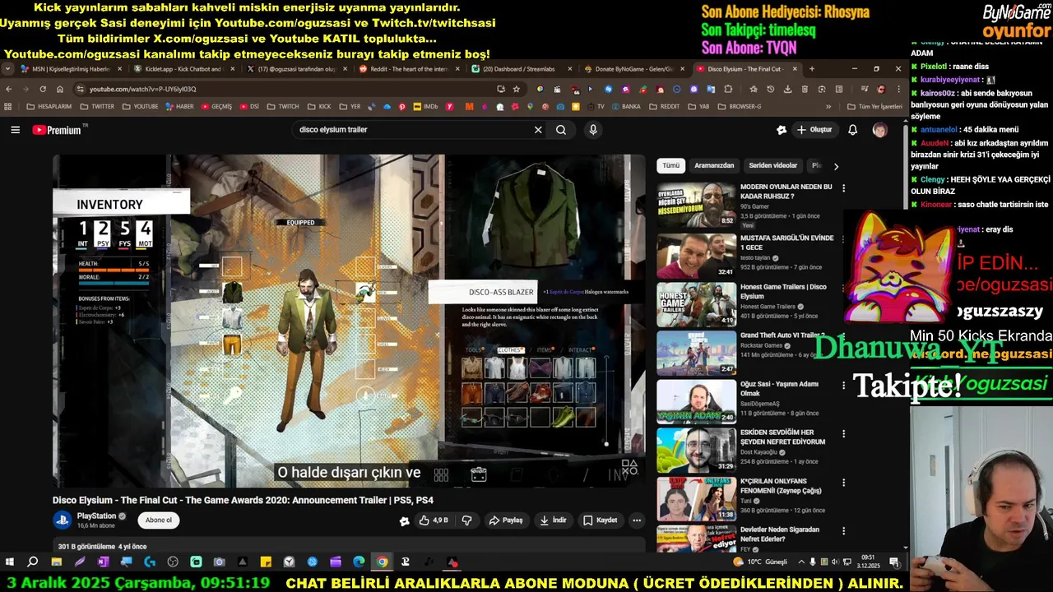Click the Disco Elysium video player
This screenshot has width=1053, height=592.
pos(349,321)
